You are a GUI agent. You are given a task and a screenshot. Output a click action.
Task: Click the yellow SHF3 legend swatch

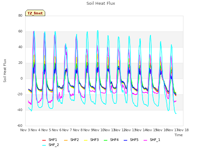(x=86, y=140)
